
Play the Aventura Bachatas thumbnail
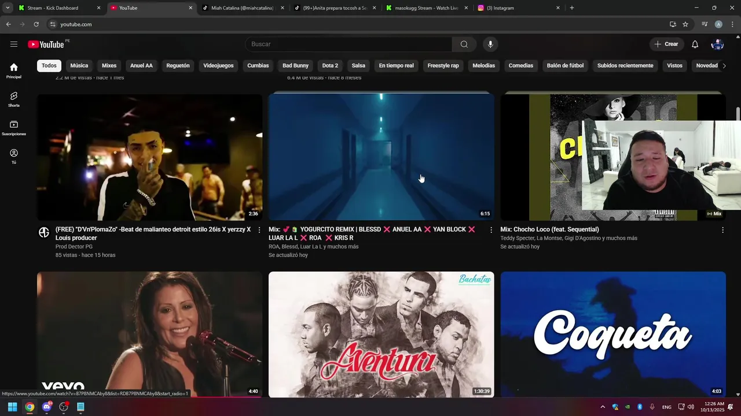click(381, 335)
